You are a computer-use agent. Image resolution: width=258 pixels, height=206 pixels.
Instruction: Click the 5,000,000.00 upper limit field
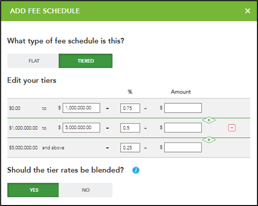pyautogui.click(x=81, y=128)
